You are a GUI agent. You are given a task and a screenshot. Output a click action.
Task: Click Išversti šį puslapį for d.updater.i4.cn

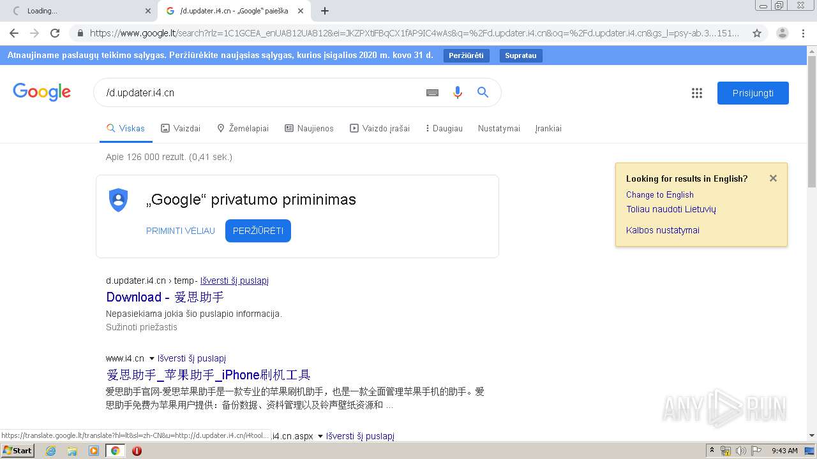coord(234,280)
